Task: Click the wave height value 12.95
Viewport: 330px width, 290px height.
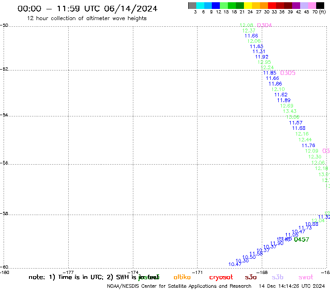Action: point(264,62)
